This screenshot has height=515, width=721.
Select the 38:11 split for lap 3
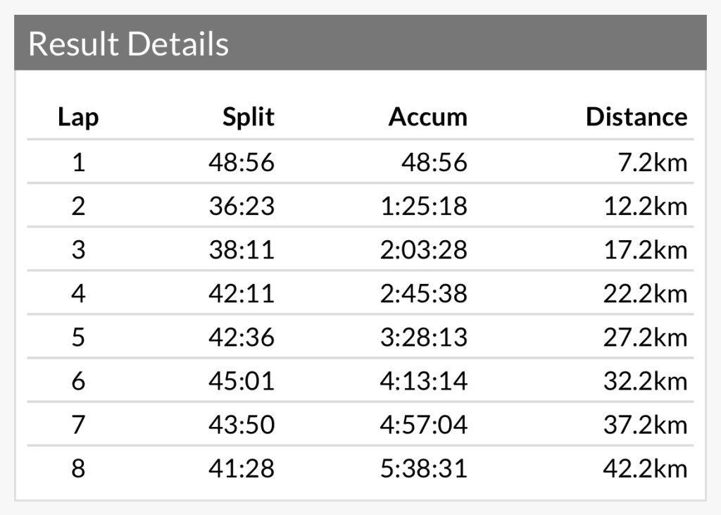click(x=242, y=250)
